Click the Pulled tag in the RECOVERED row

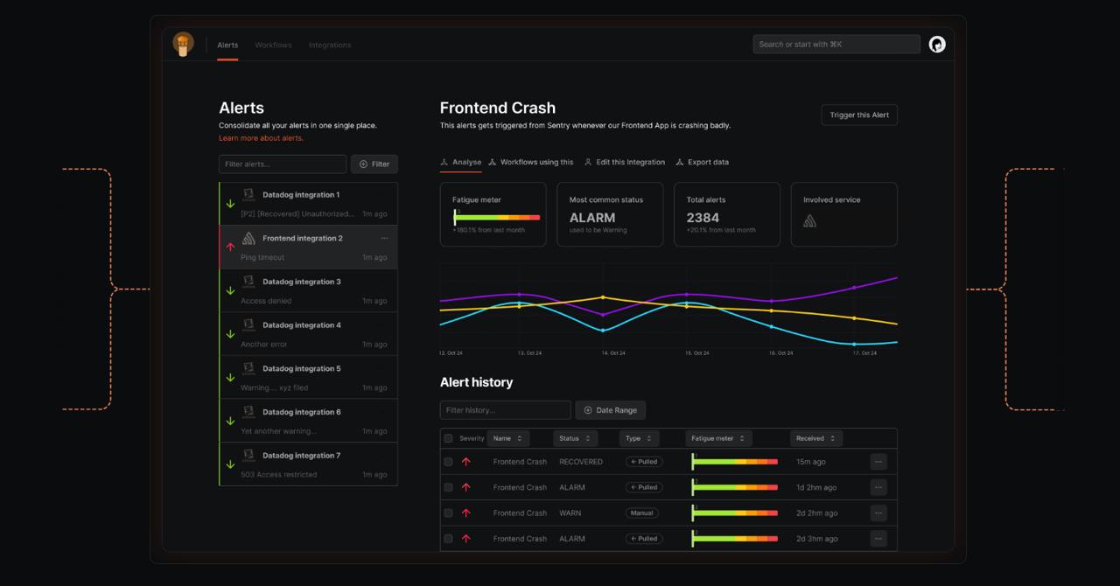[x=644, y=462]
